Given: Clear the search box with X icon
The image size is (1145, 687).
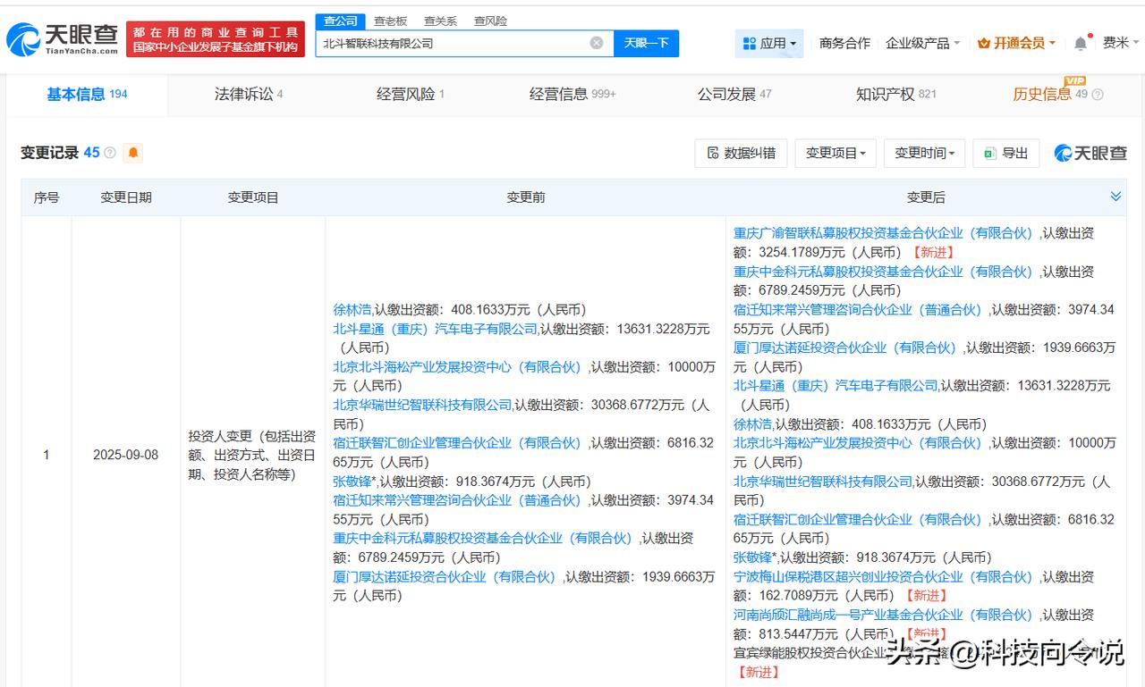Looking at the screenshot, I should pos(597,43).
